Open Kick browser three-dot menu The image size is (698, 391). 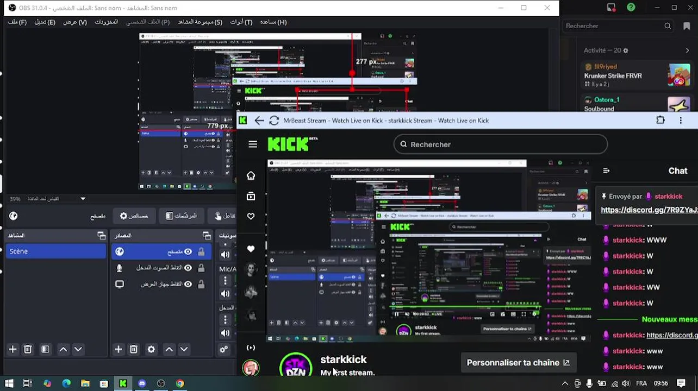[x=681, y=121]
